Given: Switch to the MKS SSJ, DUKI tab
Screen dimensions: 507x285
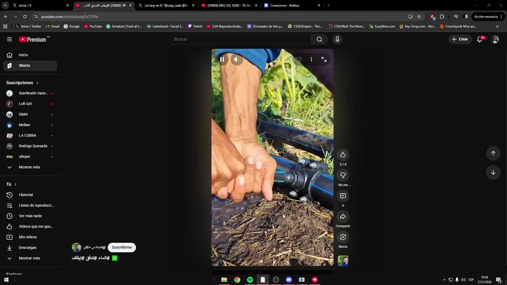Looking at the screenshot, I should point(229,6).
